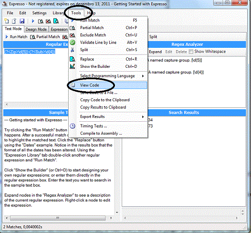Click the blue Run Match arrow in top toolbar
Screen dimensions: 251x233
(x=33, y=21)
